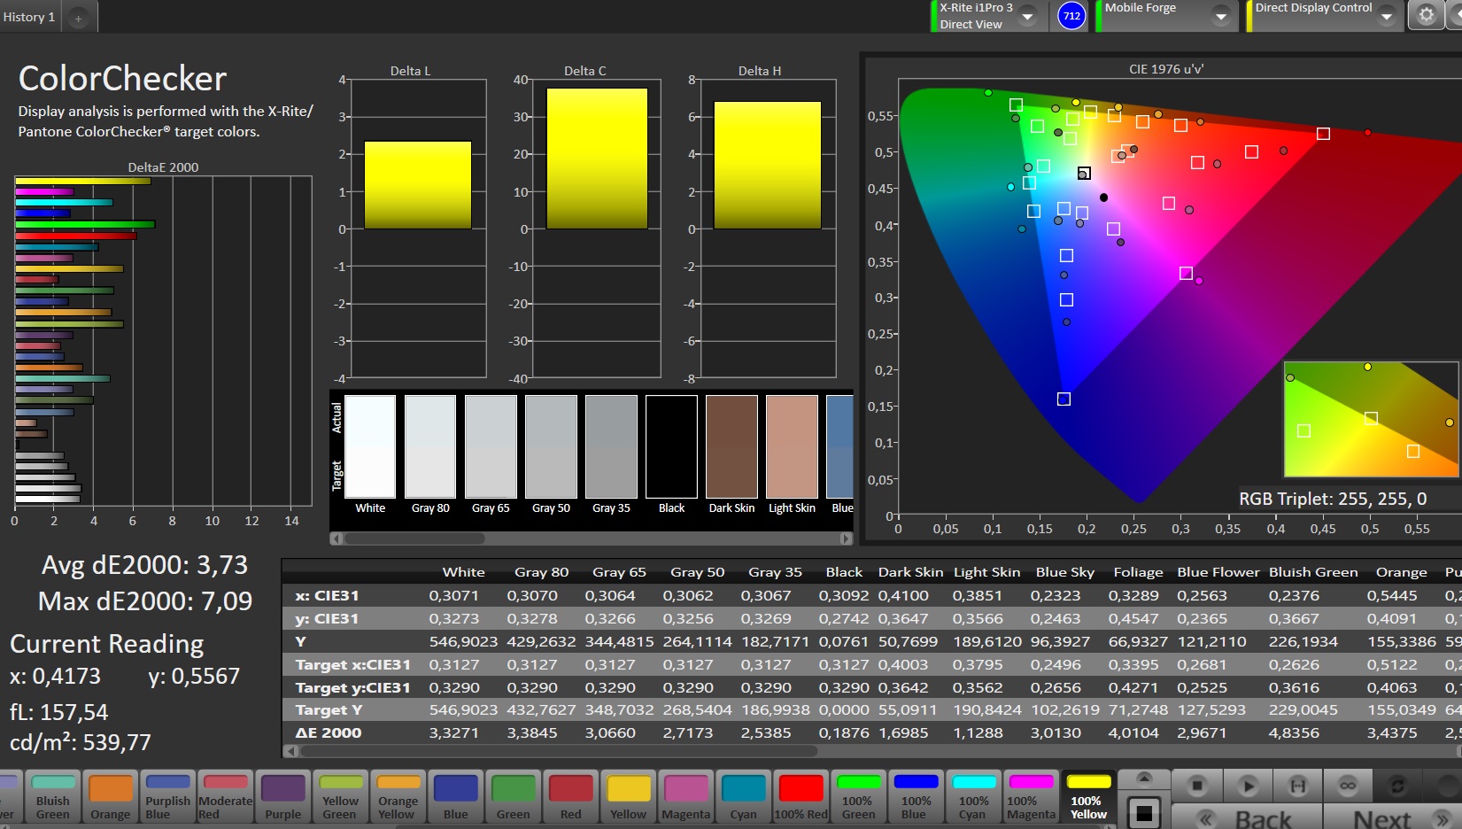1462x829 pixels.
Task: Click the Gray 35 comparison patch
Action: pos(611,446)
